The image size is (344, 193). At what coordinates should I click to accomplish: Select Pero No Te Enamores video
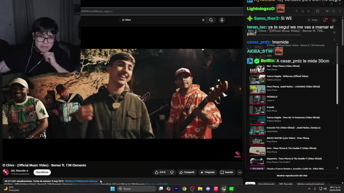coord(292,120)
